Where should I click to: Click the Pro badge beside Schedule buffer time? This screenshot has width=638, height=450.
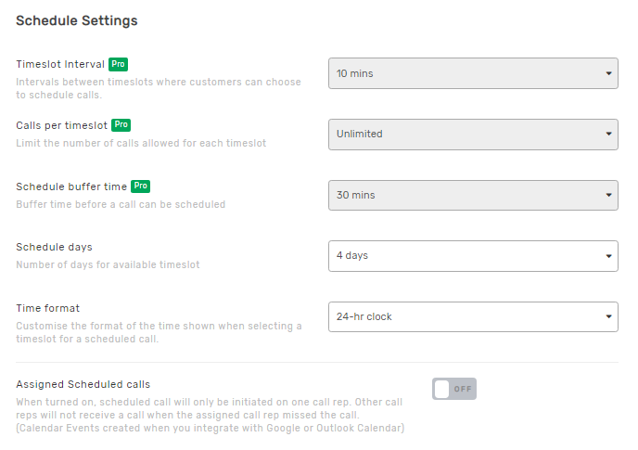click(x=141, y=186)
